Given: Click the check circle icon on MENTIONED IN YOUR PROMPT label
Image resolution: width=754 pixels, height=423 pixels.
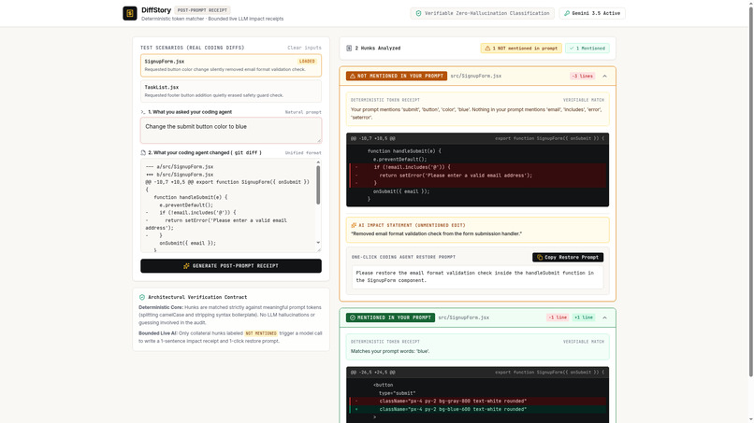Looking at the screenshot, I should coord(353,317).
